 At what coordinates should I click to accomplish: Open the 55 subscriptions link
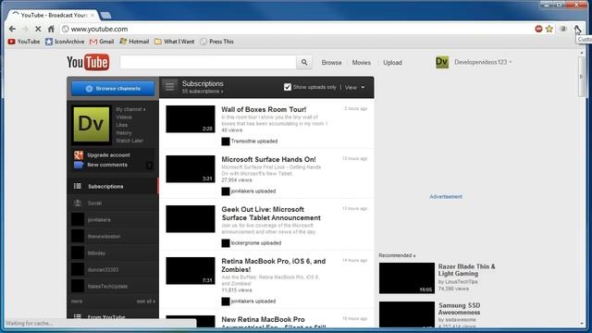(x=203, y=92)
